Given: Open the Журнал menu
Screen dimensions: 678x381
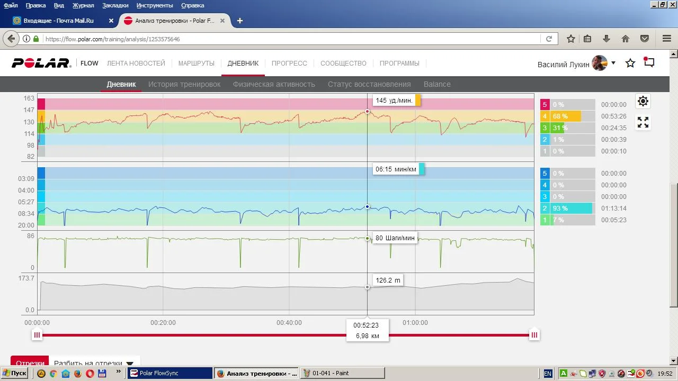Looking at the screenshot, I should tap(83, 5).
